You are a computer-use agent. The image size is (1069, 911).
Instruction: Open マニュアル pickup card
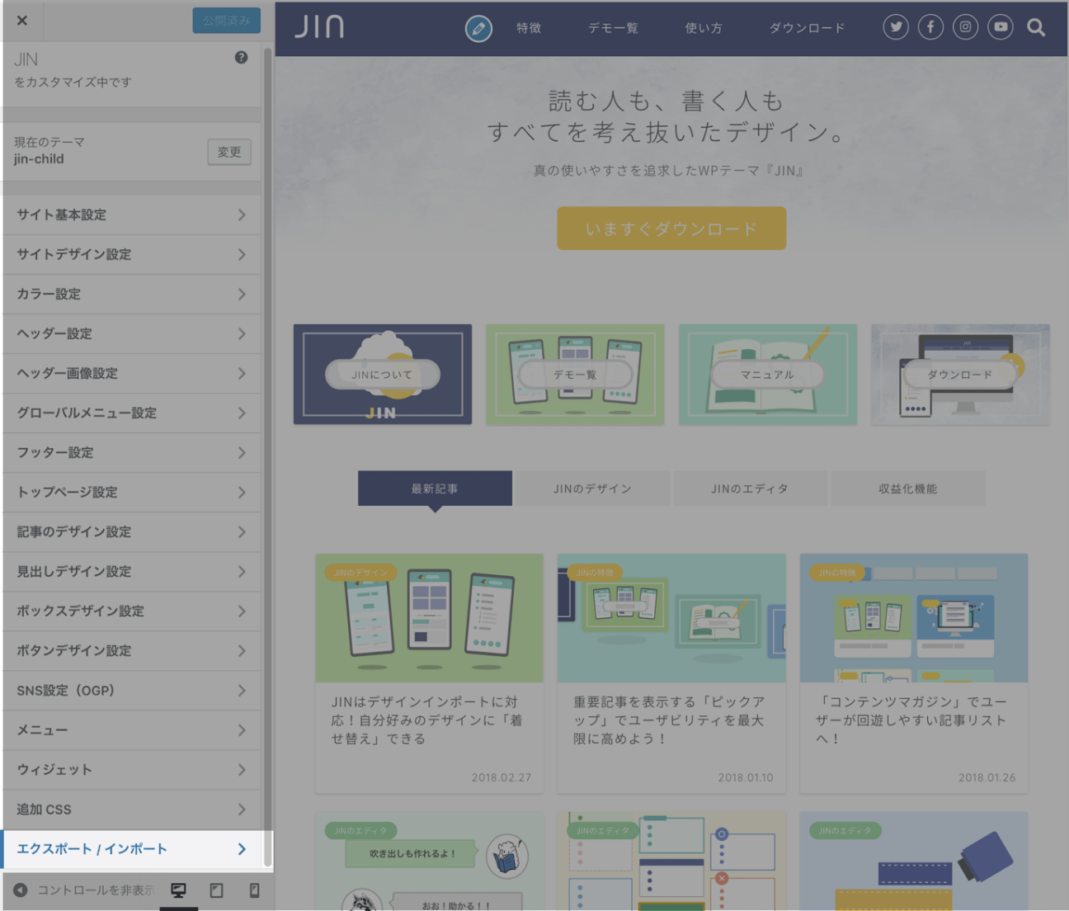[x=768, y=375]
